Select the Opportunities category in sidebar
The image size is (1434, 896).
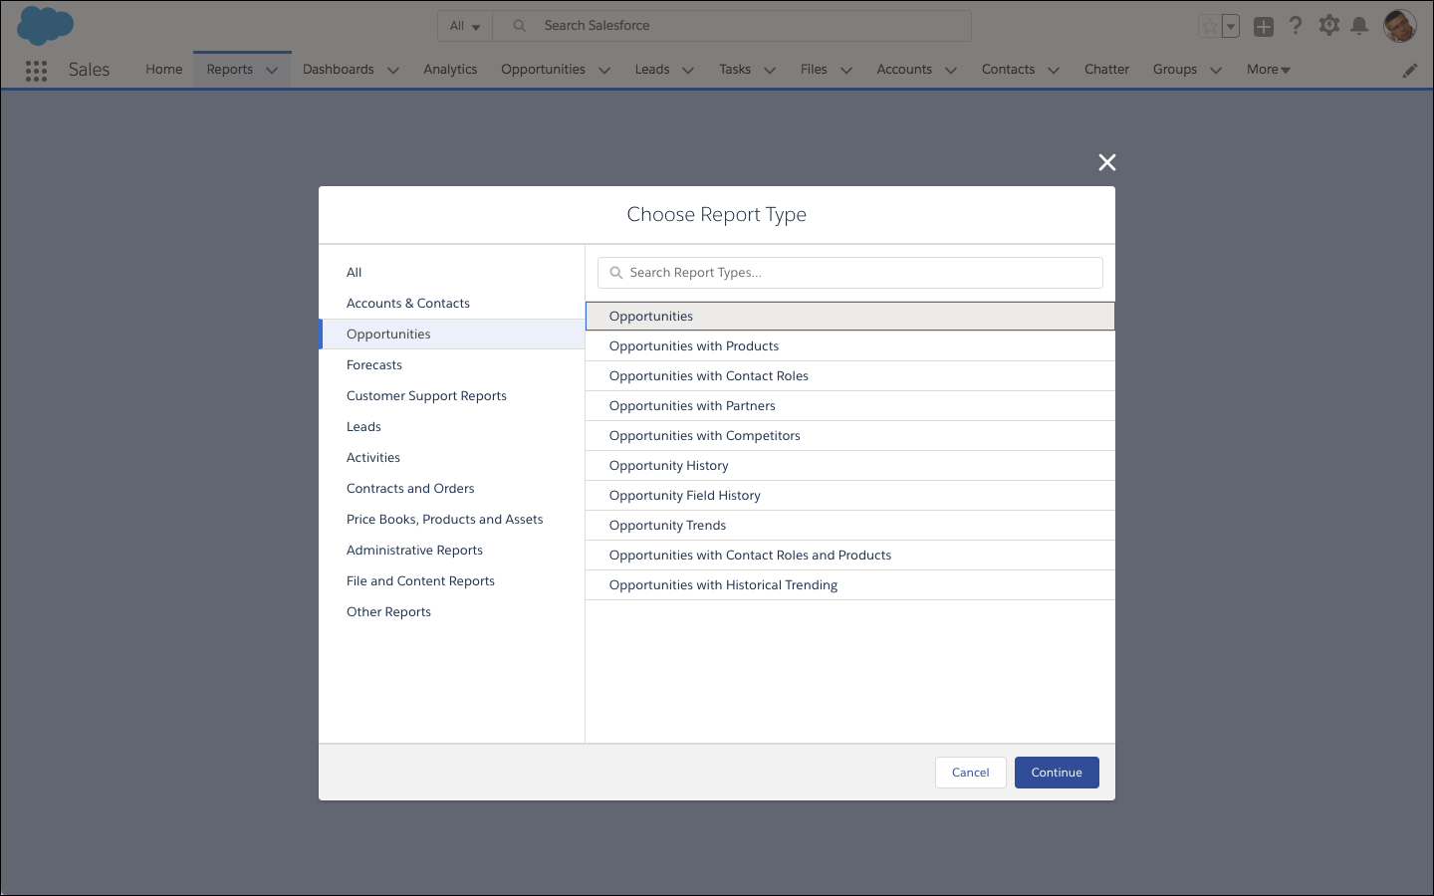coord(451,335)
